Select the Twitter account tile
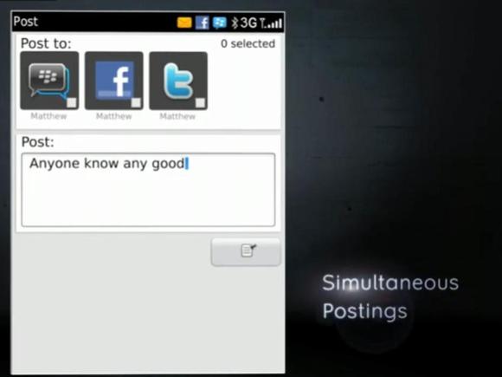Viewport: 502px width, 377px height. (x=178, y=81)
